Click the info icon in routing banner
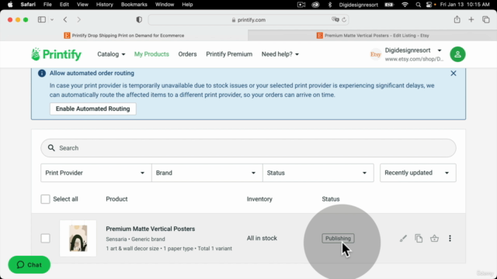 (x=41, y=74)
